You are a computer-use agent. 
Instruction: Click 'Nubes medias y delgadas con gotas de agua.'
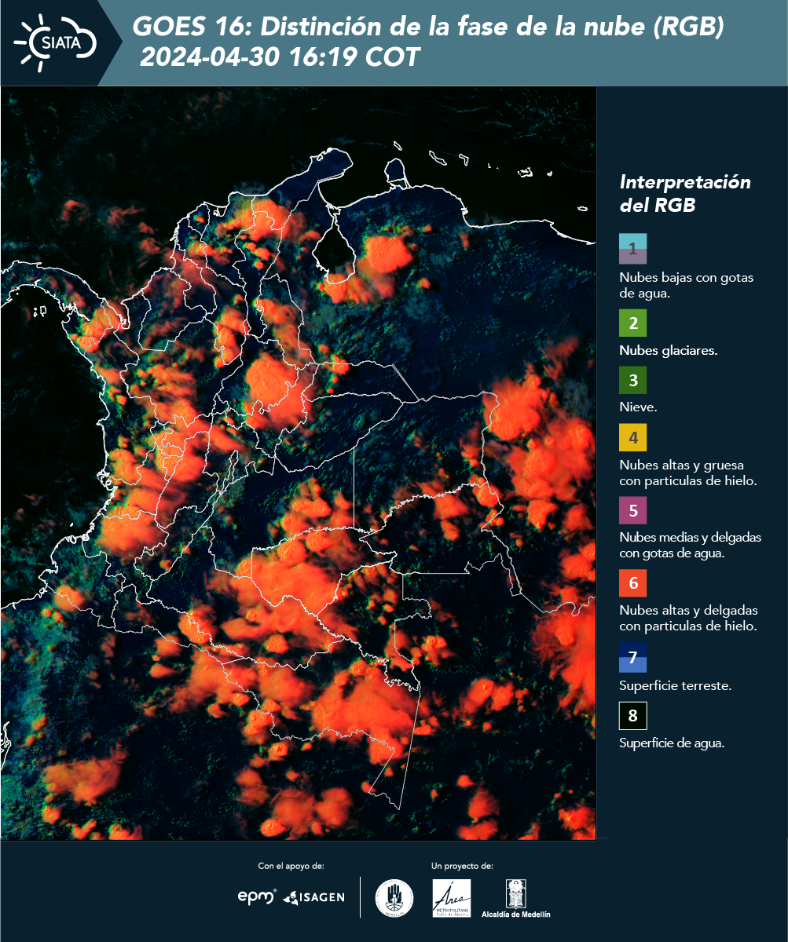[690, 546]
